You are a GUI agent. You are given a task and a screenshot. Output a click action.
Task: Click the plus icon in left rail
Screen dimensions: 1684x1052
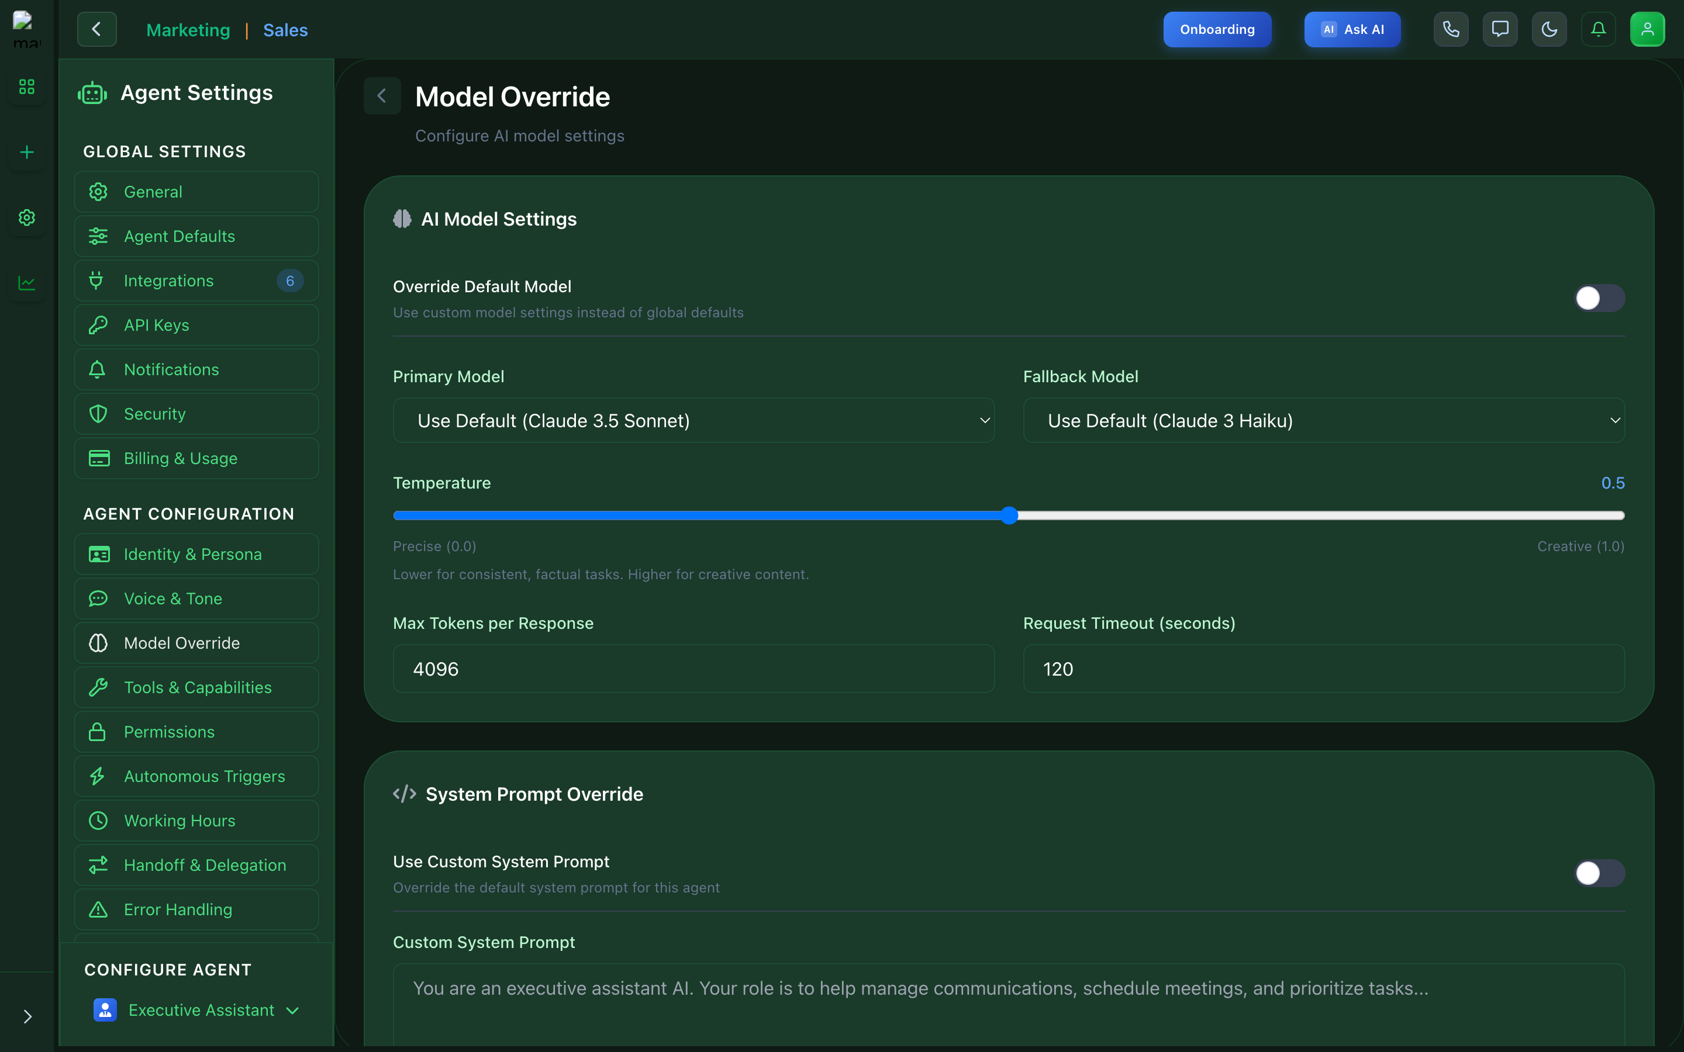(27, 153)
